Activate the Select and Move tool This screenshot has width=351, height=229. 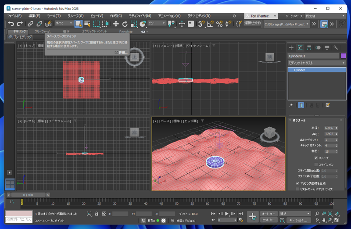click(116, 24)
